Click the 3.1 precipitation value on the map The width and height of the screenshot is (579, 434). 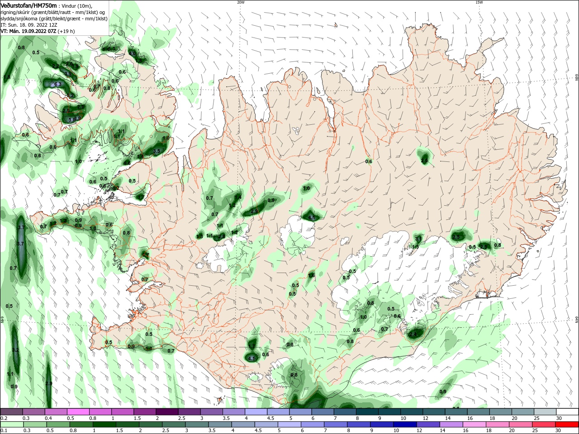click(418, 239)
